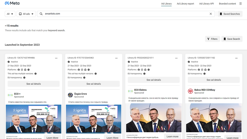Screen dimensions: 247x139
Task: Open Bakso RED COWboy advertiser page name
Action: (x=205, y=90)
